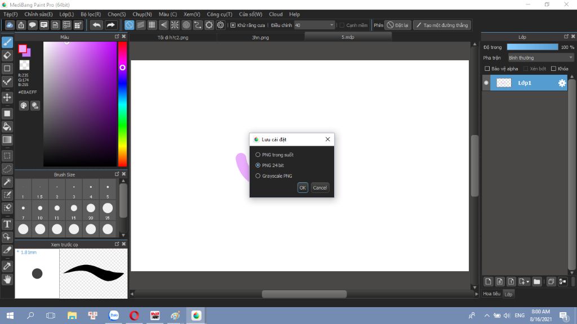Select the Gradient tool

pos(7,140)
